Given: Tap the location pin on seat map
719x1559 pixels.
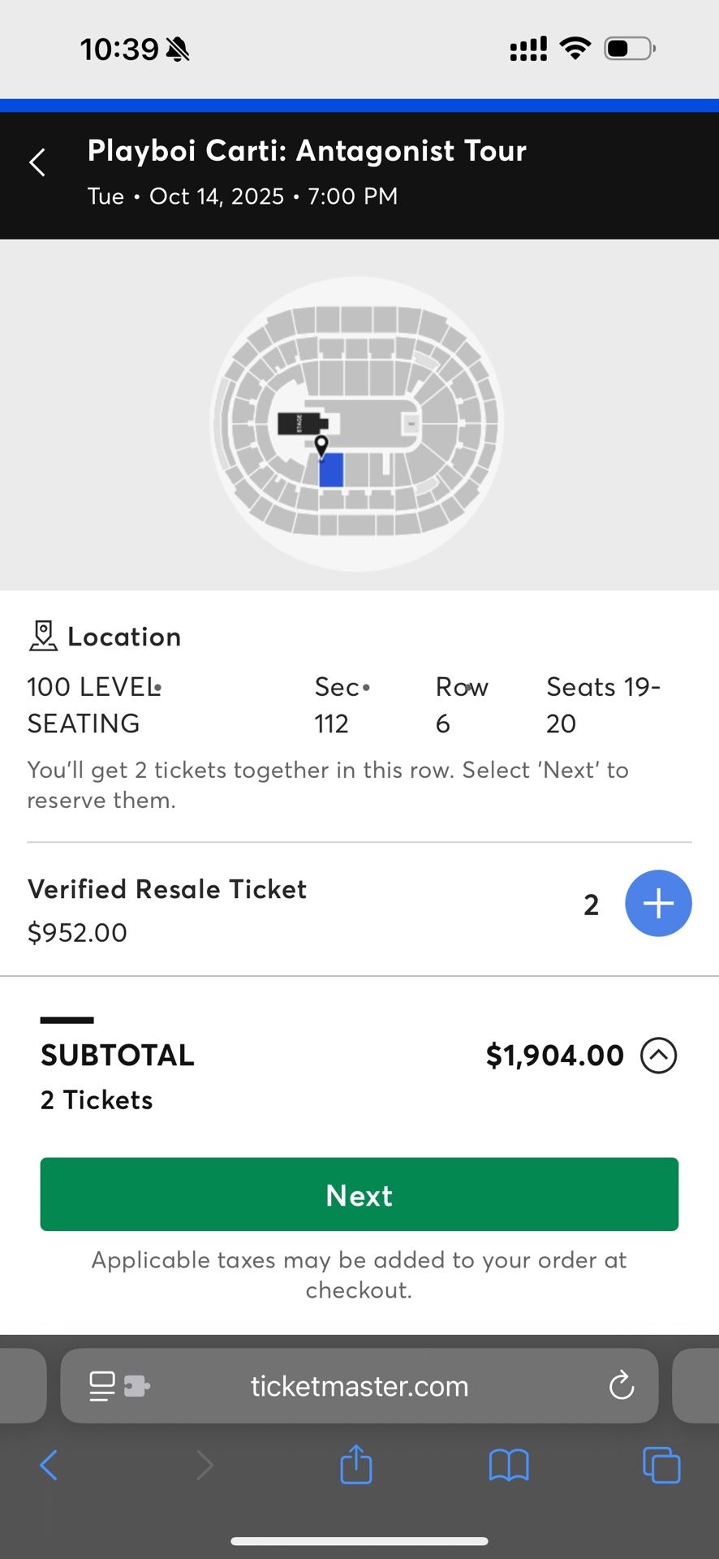Looking at the screenshot, I should 321,445.
